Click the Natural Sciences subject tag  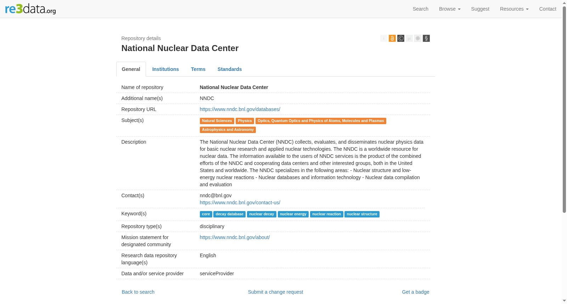[217, 121]
